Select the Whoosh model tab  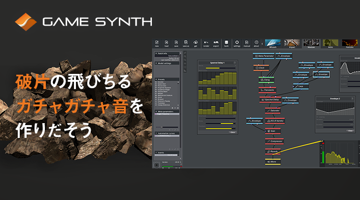(x=273, y=43)
